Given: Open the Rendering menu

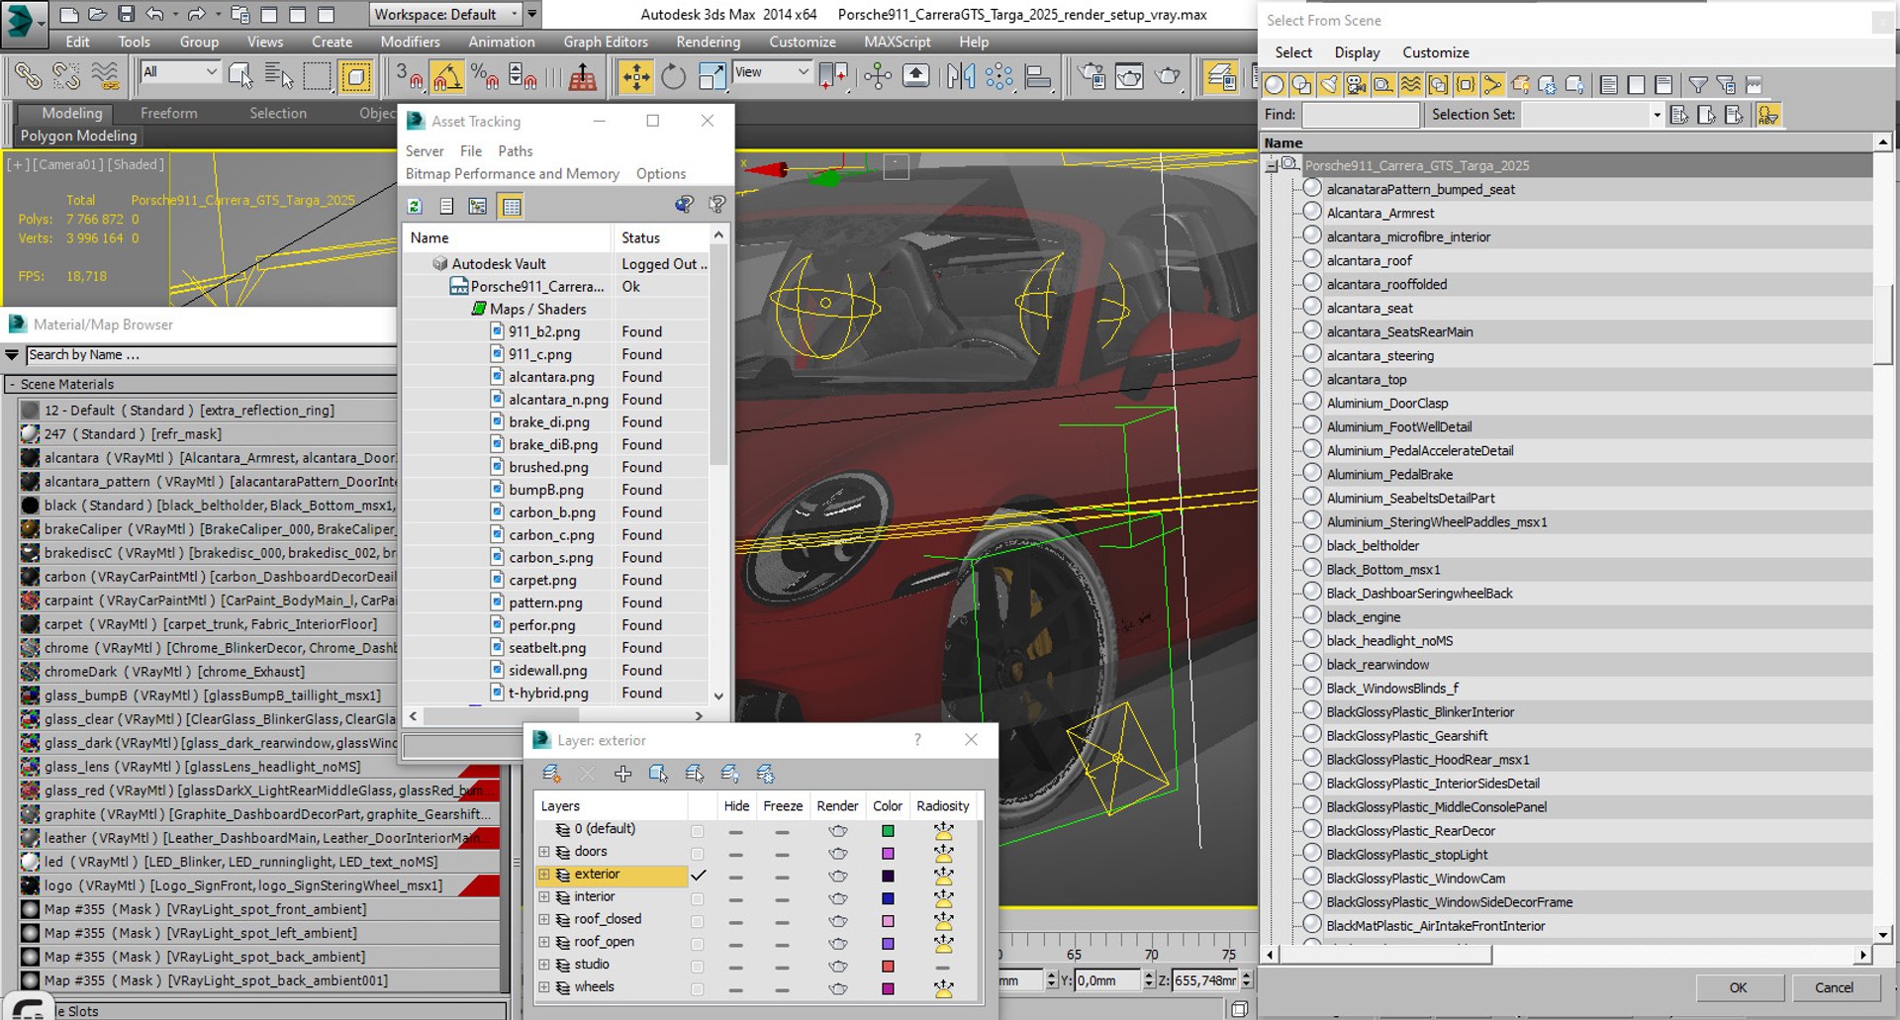Looking at the screenshot, I should click(708, 42).
